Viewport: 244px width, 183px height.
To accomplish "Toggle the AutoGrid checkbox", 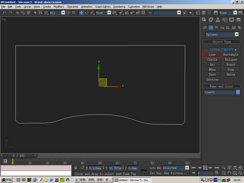I will tap(229, 46).
